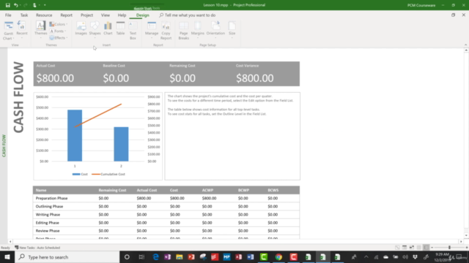Screen dimensions: 469x263
Task: Open Microsoft Edge from the taskbar
Action: pyautogui.click(x=155, y=257)
